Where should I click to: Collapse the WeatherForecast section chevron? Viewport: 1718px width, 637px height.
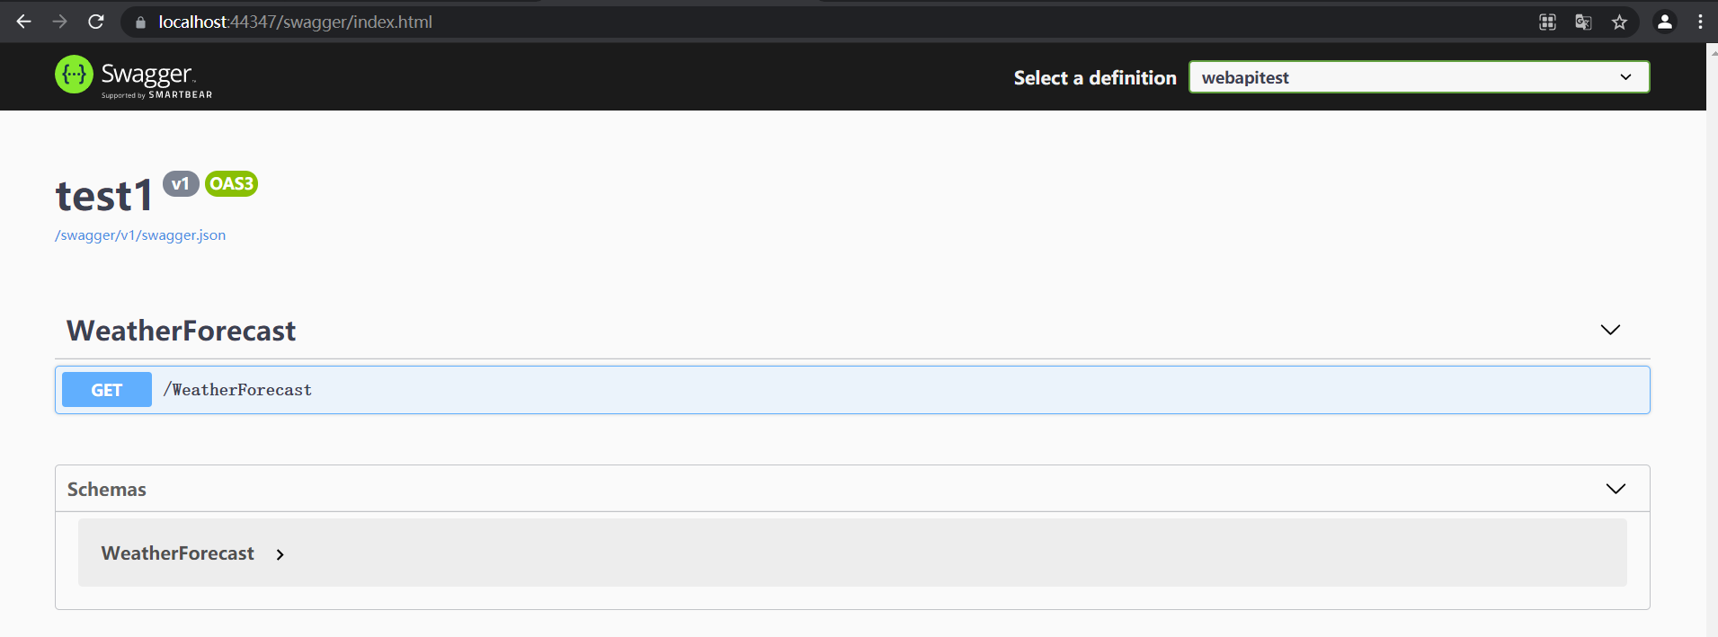coord(1610,330)
